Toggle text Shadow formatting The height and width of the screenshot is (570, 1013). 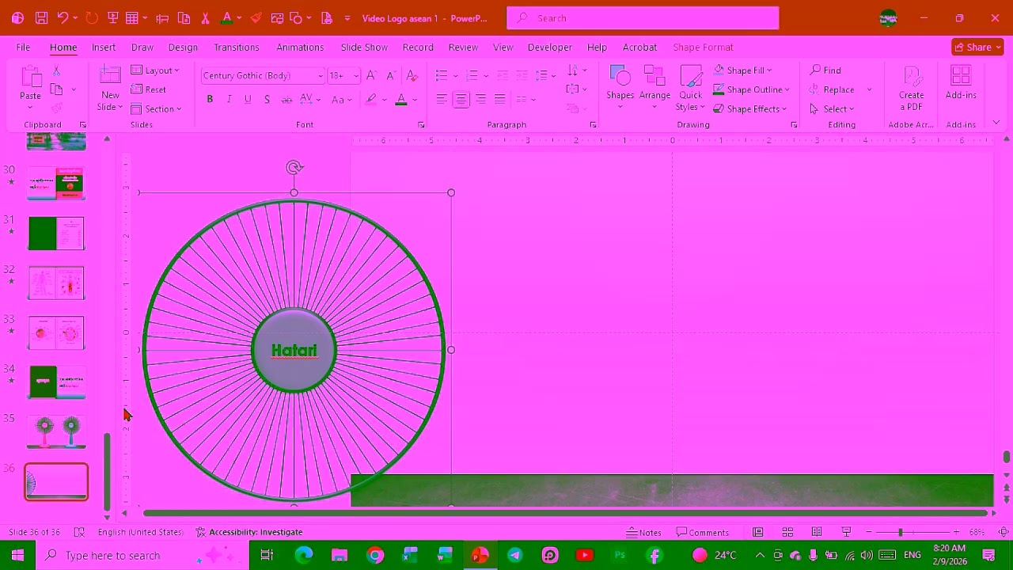coord(267,99)
